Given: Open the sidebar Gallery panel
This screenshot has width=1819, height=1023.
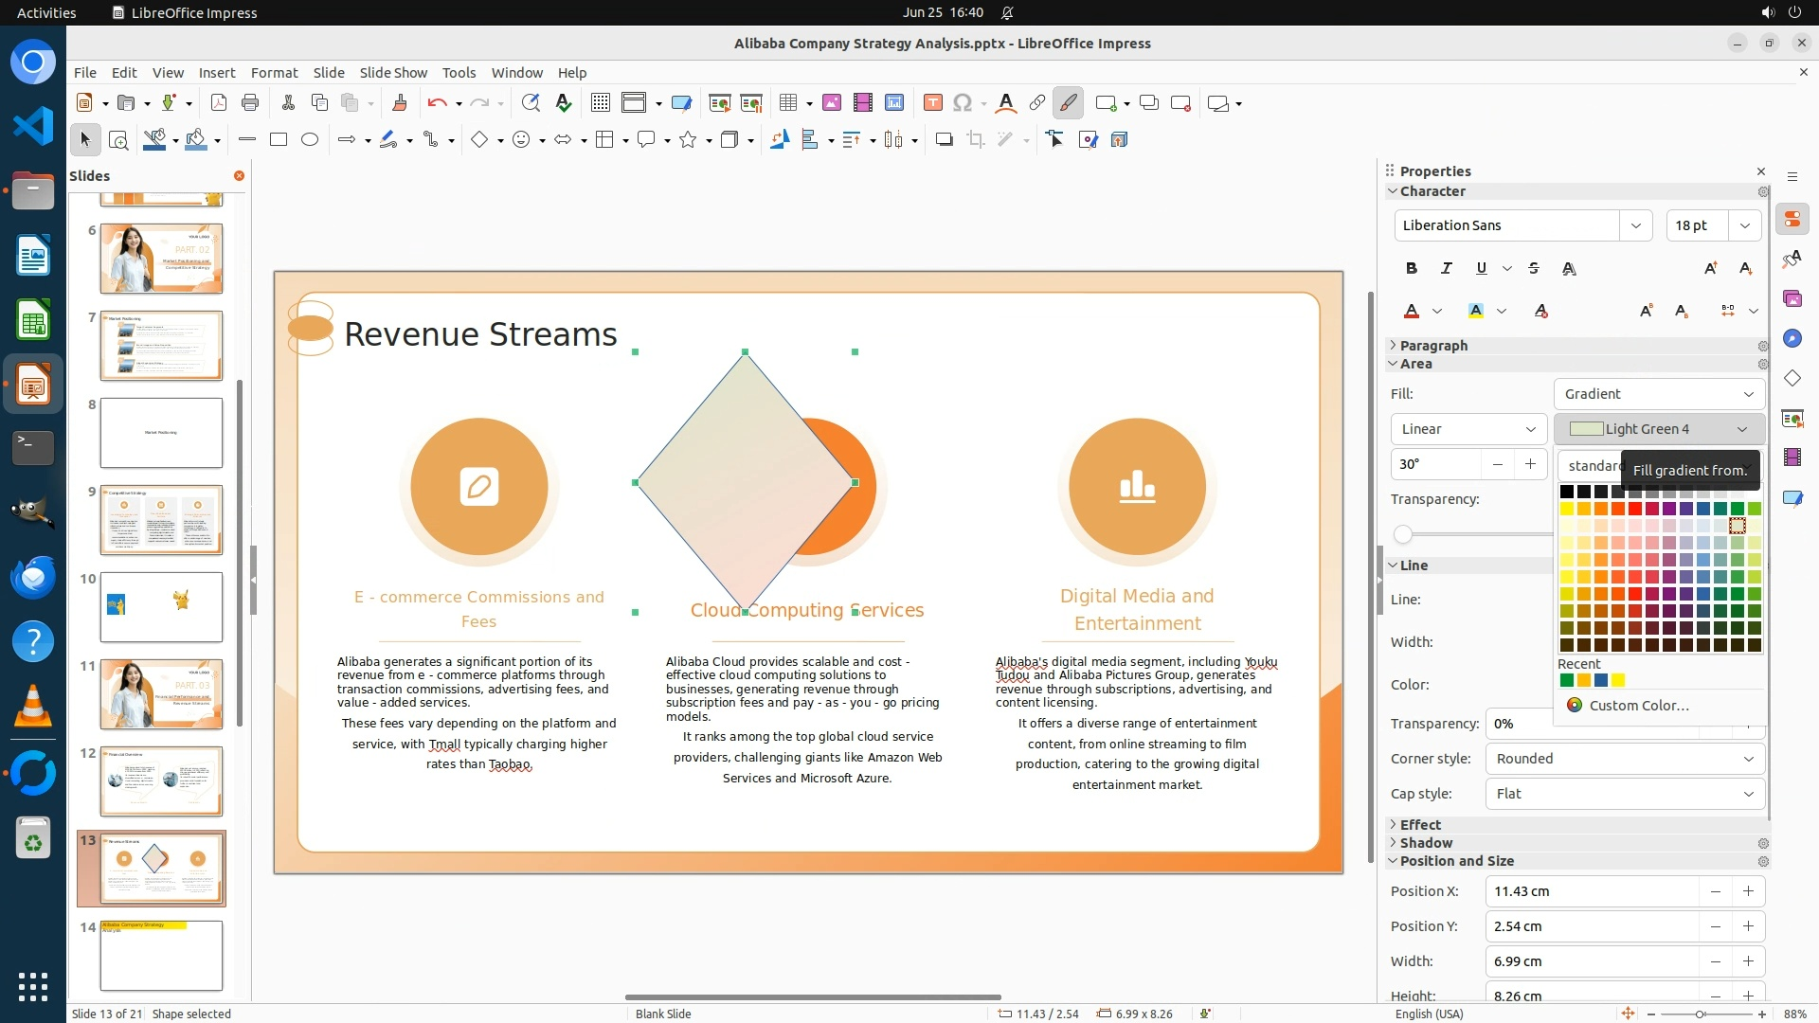Looking at the screenshot, I should point(1792,298).
